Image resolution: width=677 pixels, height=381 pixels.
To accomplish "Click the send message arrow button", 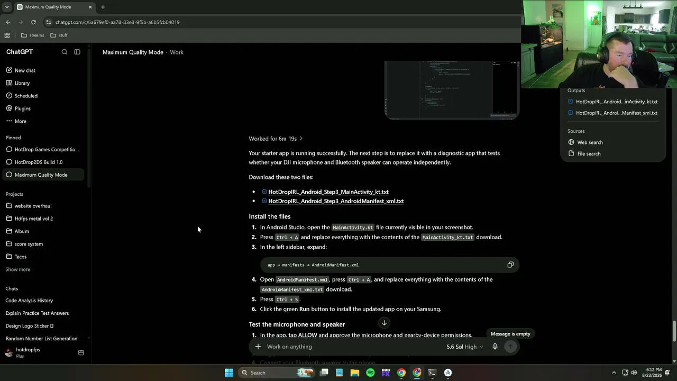I will [510, 347].
